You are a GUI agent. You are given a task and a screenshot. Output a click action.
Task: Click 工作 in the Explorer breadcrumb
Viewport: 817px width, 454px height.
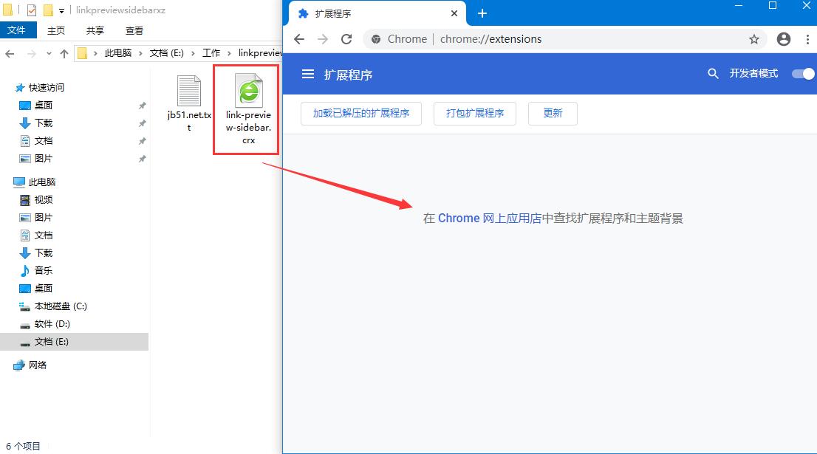[211, 53]
